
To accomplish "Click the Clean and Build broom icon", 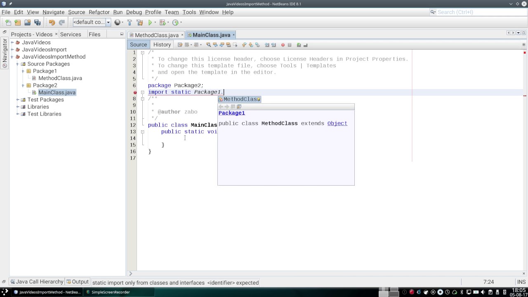I will (139, 22).
